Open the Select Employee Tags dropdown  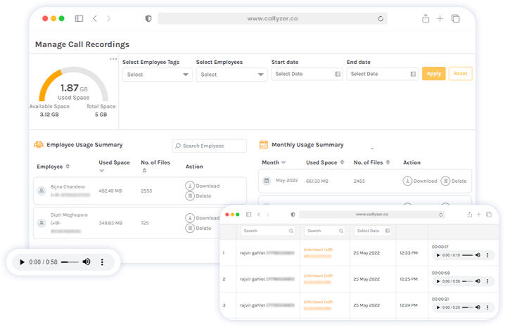157,74
